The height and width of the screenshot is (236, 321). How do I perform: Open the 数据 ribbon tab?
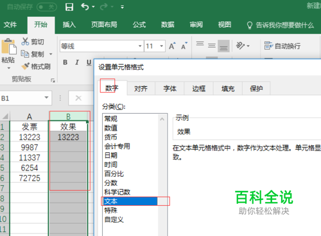click(168, 24)
